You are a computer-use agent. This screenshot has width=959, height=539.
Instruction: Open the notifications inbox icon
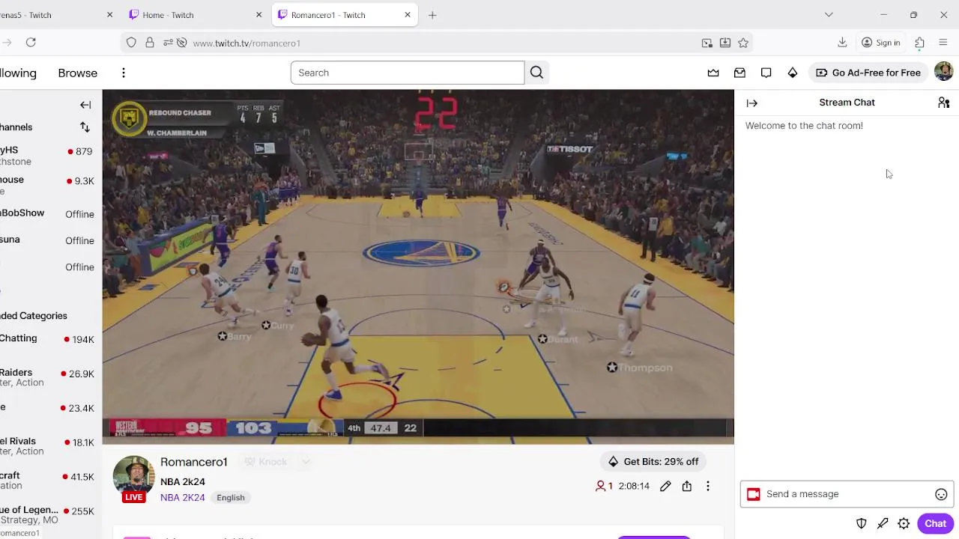click(x=739, y=73)
